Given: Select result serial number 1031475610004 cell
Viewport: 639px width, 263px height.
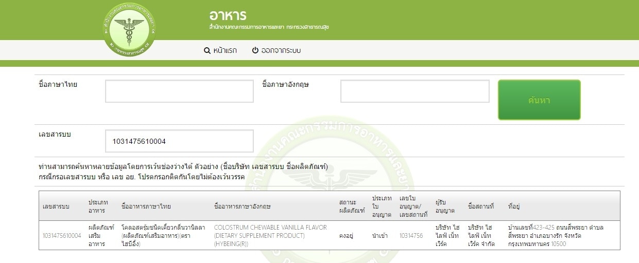Looking at the screenshot, I should pyautogui.click(x=62, y=236).
